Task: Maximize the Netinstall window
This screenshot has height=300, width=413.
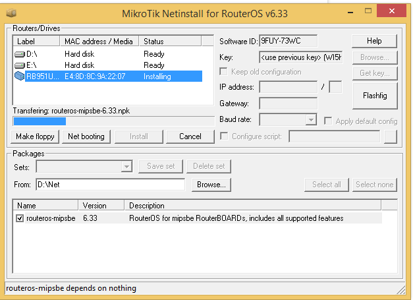Action: [368, 11]
